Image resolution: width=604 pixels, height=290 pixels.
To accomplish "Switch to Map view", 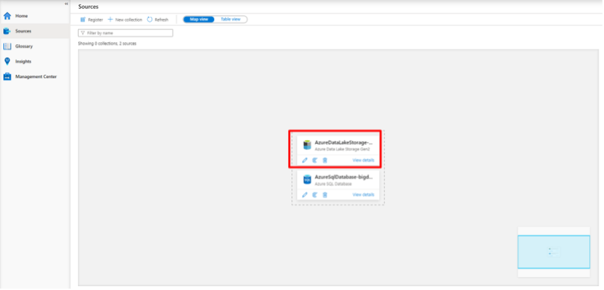I will point(199,19).
